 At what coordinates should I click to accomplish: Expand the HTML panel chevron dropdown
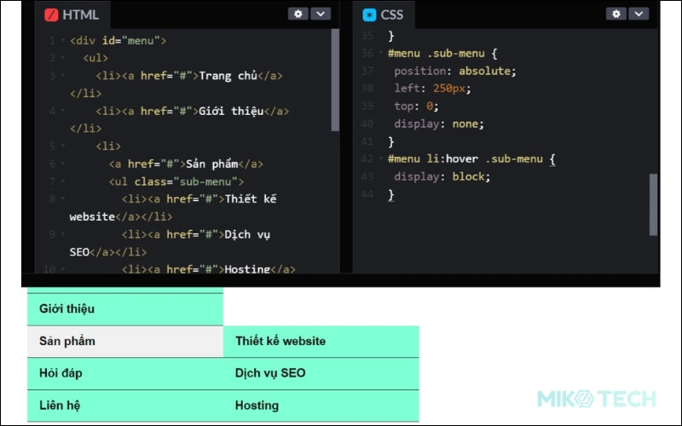(321, 14)
